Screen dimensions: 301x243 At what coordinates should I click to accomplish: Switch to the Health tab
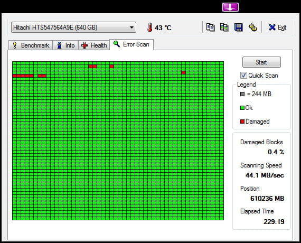[x=94, y=45]
